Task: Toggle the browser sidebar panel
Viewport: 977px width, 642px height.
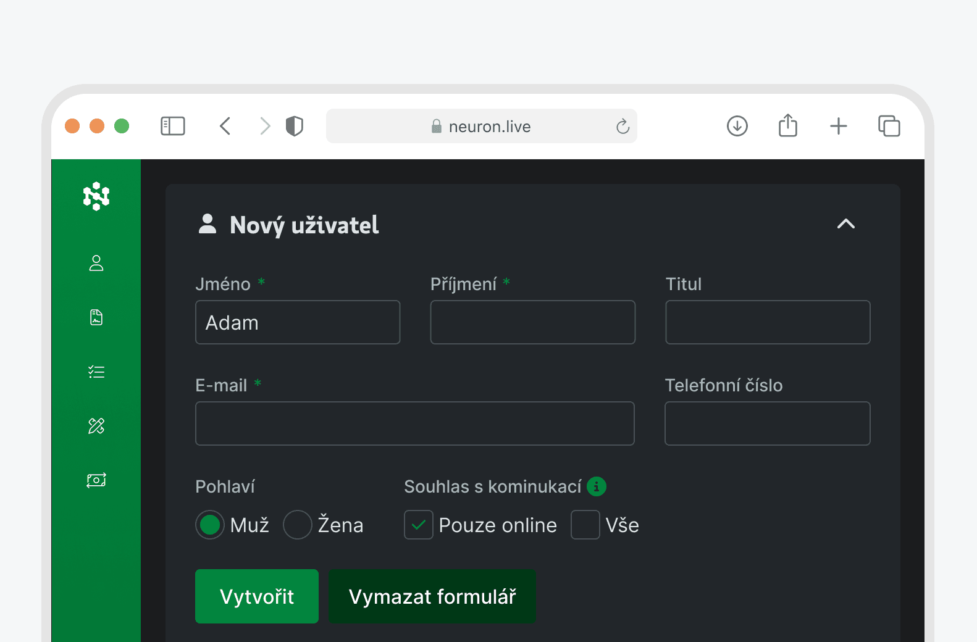Action: [x=173, y=126]
